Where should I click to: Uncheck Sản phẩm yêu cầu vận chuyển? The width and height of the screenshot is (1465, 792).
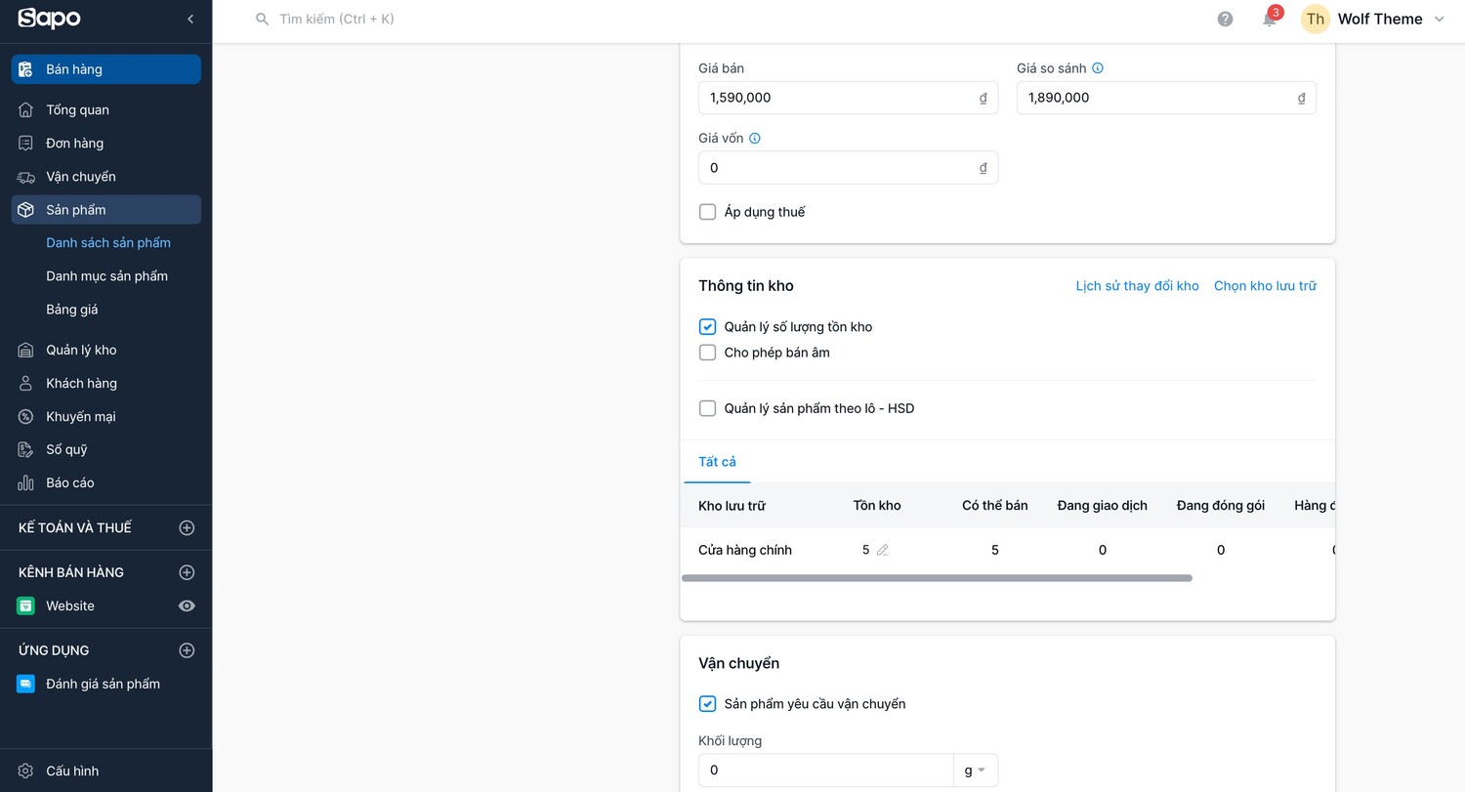(x=708, y=704)
